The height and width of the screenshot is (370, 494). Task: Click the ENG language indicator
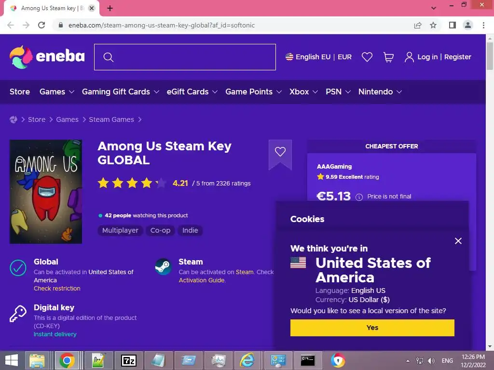[x=447, y=361]
